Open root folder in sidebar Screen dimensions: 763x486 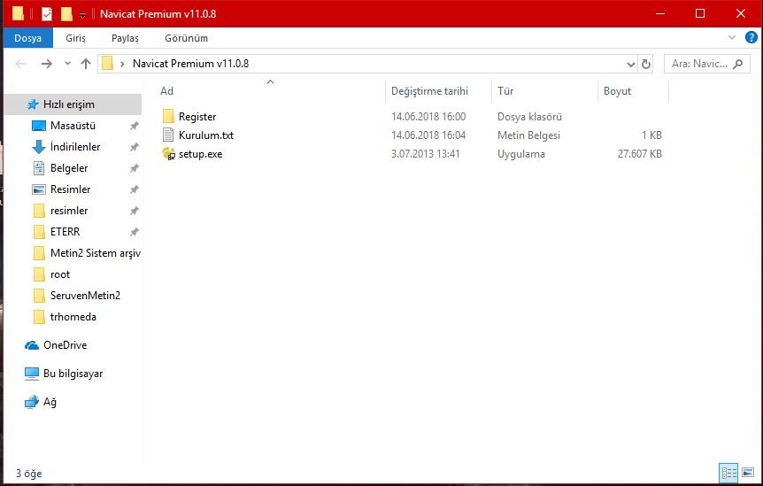coord(60,274)
